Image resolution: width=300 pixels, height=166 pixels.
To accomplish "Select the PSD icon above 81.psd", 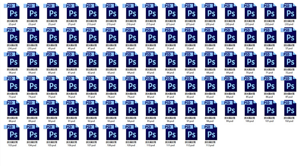I will 170,84.
